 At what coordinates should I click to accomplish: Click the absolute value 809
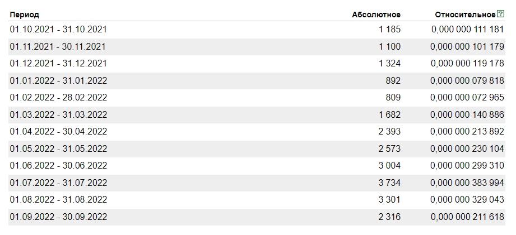(393, 98)
